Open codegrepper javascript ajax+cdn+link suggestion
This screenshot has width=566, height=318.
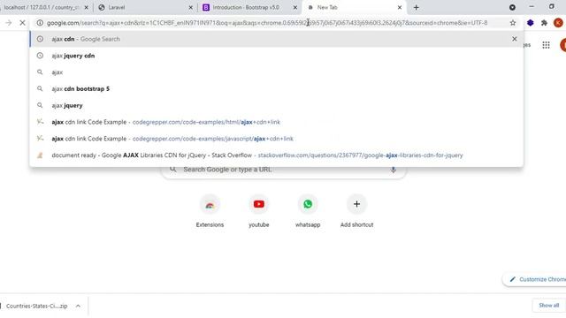pyautogui.click(x=277, y=139)
